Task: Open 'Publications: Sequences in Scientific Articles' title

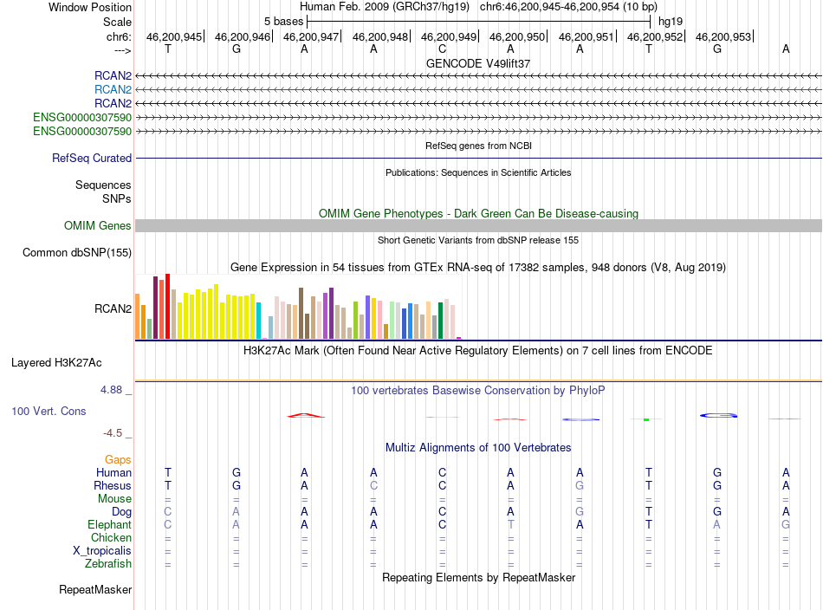Action: click(x=478, y=172)
